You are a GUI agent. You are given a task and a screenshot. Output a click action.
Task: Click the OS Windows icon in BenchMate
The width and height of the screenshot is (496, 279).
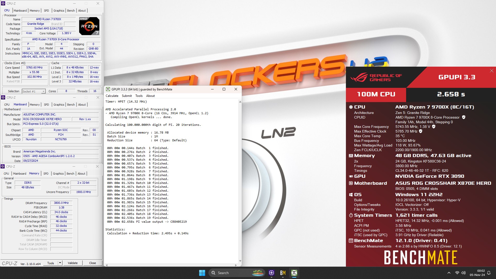pos(351,195)
